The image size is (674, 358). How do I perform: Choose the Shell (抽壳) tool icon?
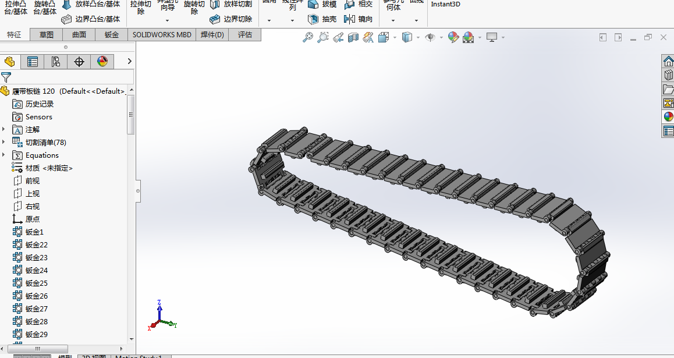(x=313, y=19)
